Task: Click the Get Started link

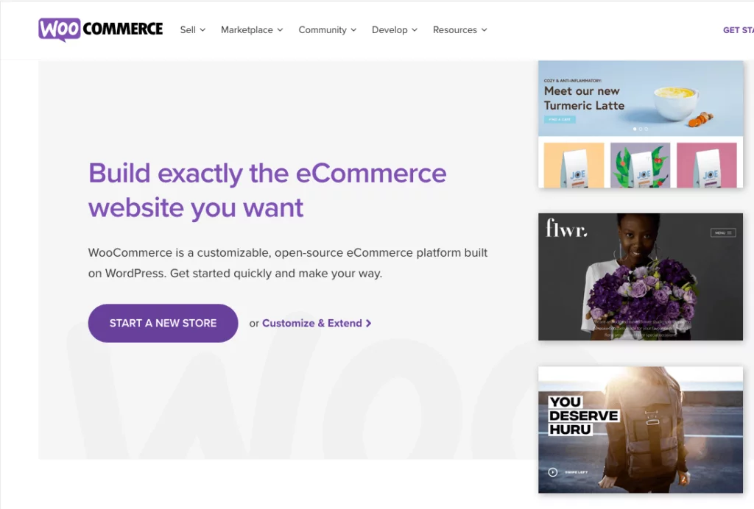Action: pos(738,30)
